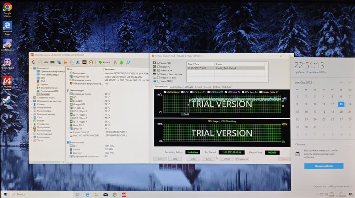Select Суммарная информация tree item

pyautogui.click(x=51, y=71)
